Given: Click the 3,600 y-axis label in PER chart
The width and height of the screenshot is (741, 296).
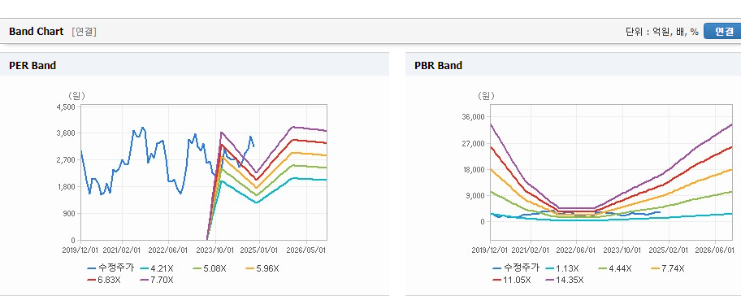Looking at the screenshot, I should coord(66,133).
